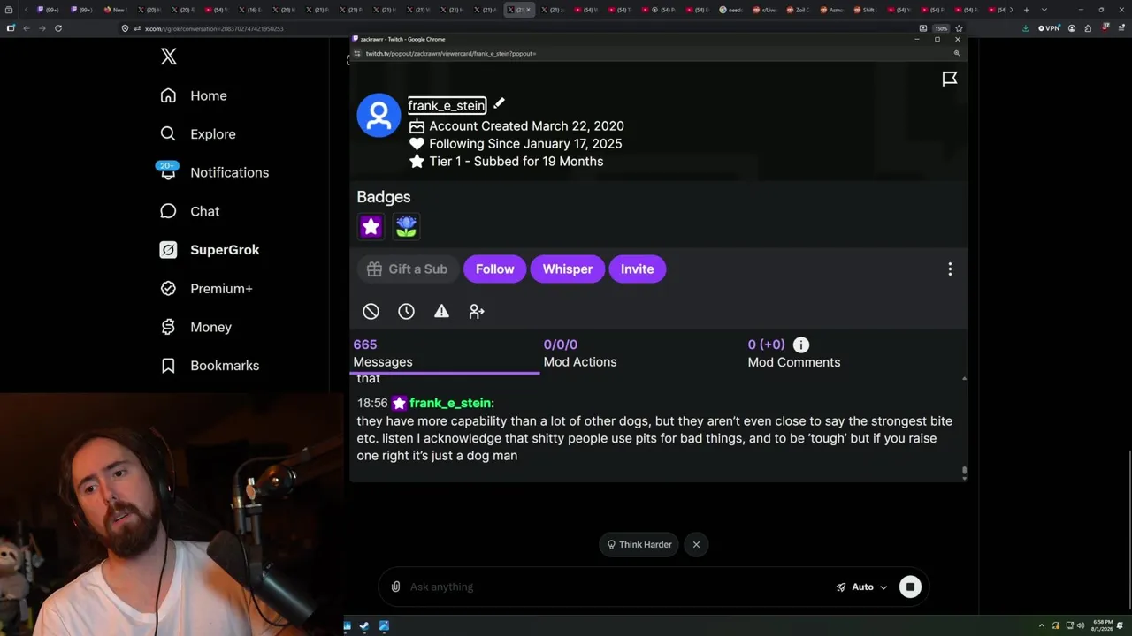Switch to the Mod Comments tab
Image resolution: width=1132 pixels, height=636 pixels.
(x=794, y=353)
